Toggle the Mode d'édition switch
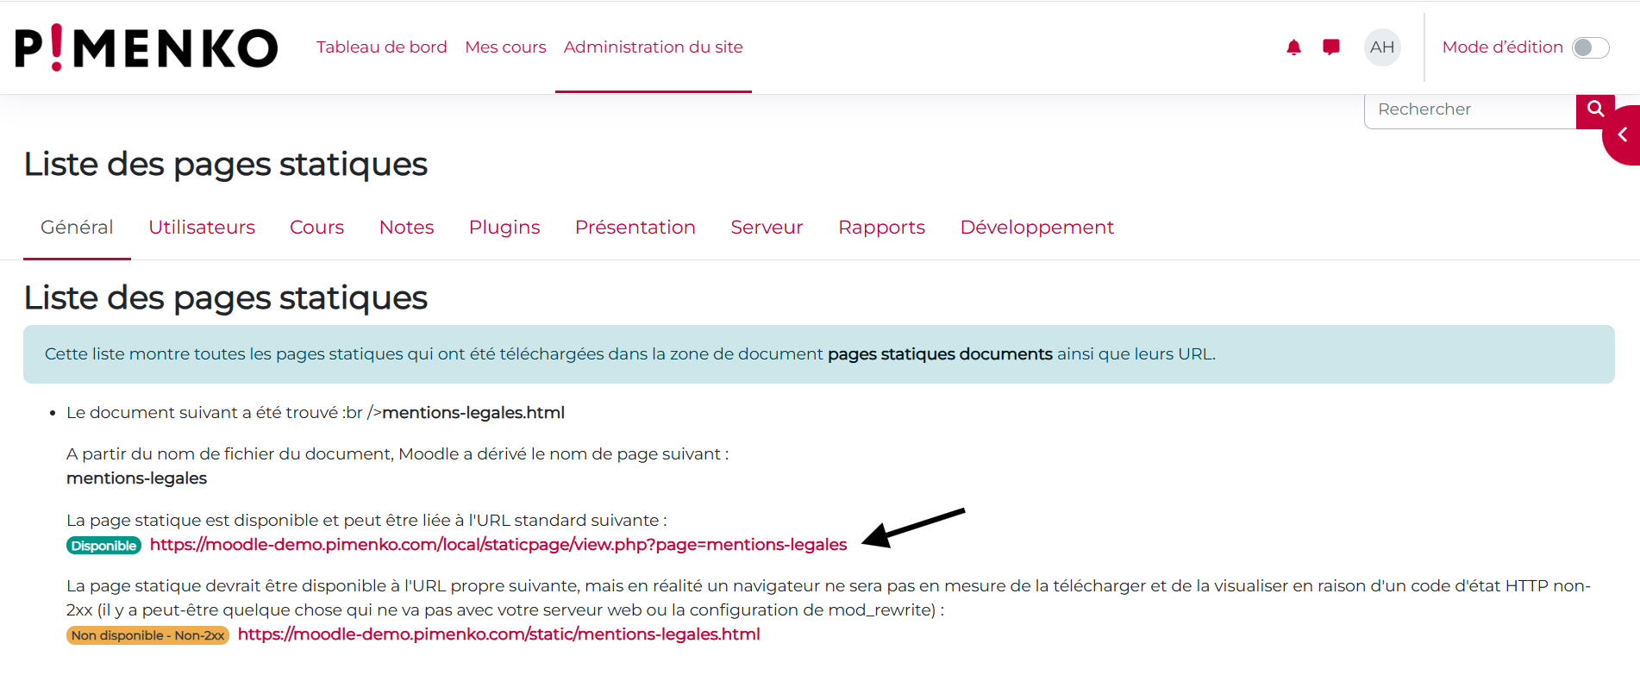The height and width of the screenshot is (675, 1640). click(1590, 47)
